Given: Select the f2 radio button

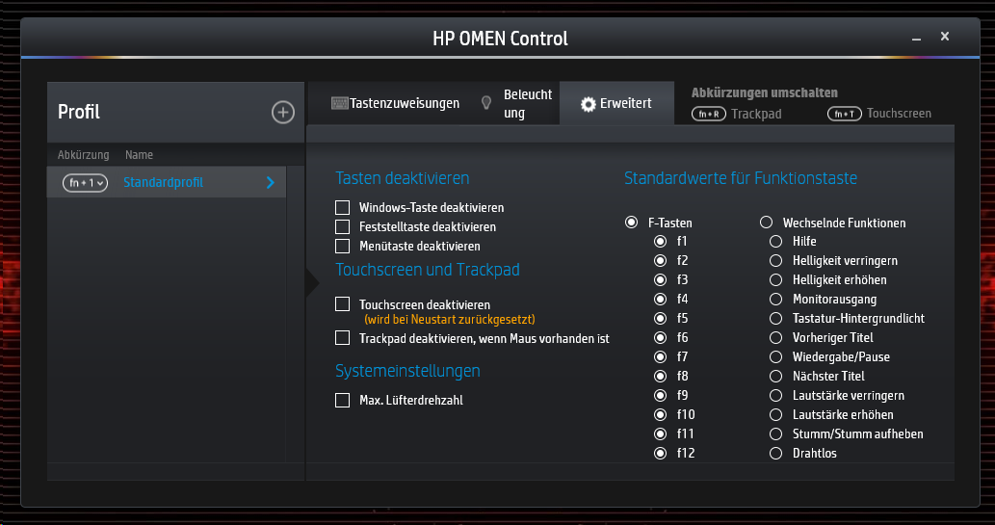Looking at the screenshot, I should (661, 260).
